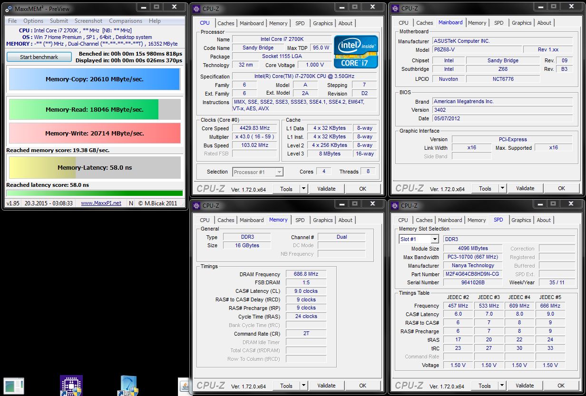This screenshot has height=396, width=586.
Task: Switch to Graphics tab in the SPD-tab window
Action: point(521,220)
